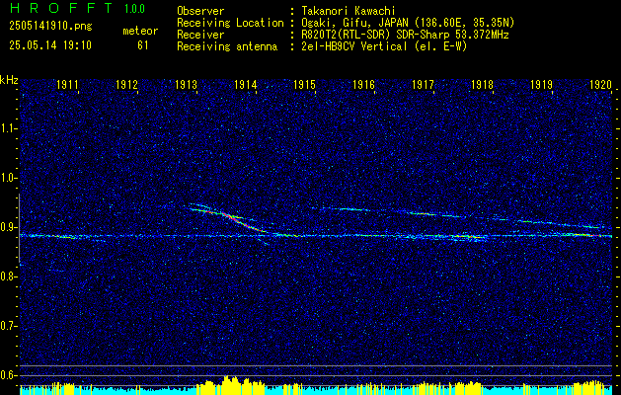Click the 0.7 kHz frequency axis label

click(8, 326)
